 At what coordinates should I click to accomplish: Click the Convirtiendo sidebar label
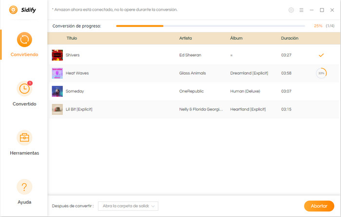click(24, 54)
